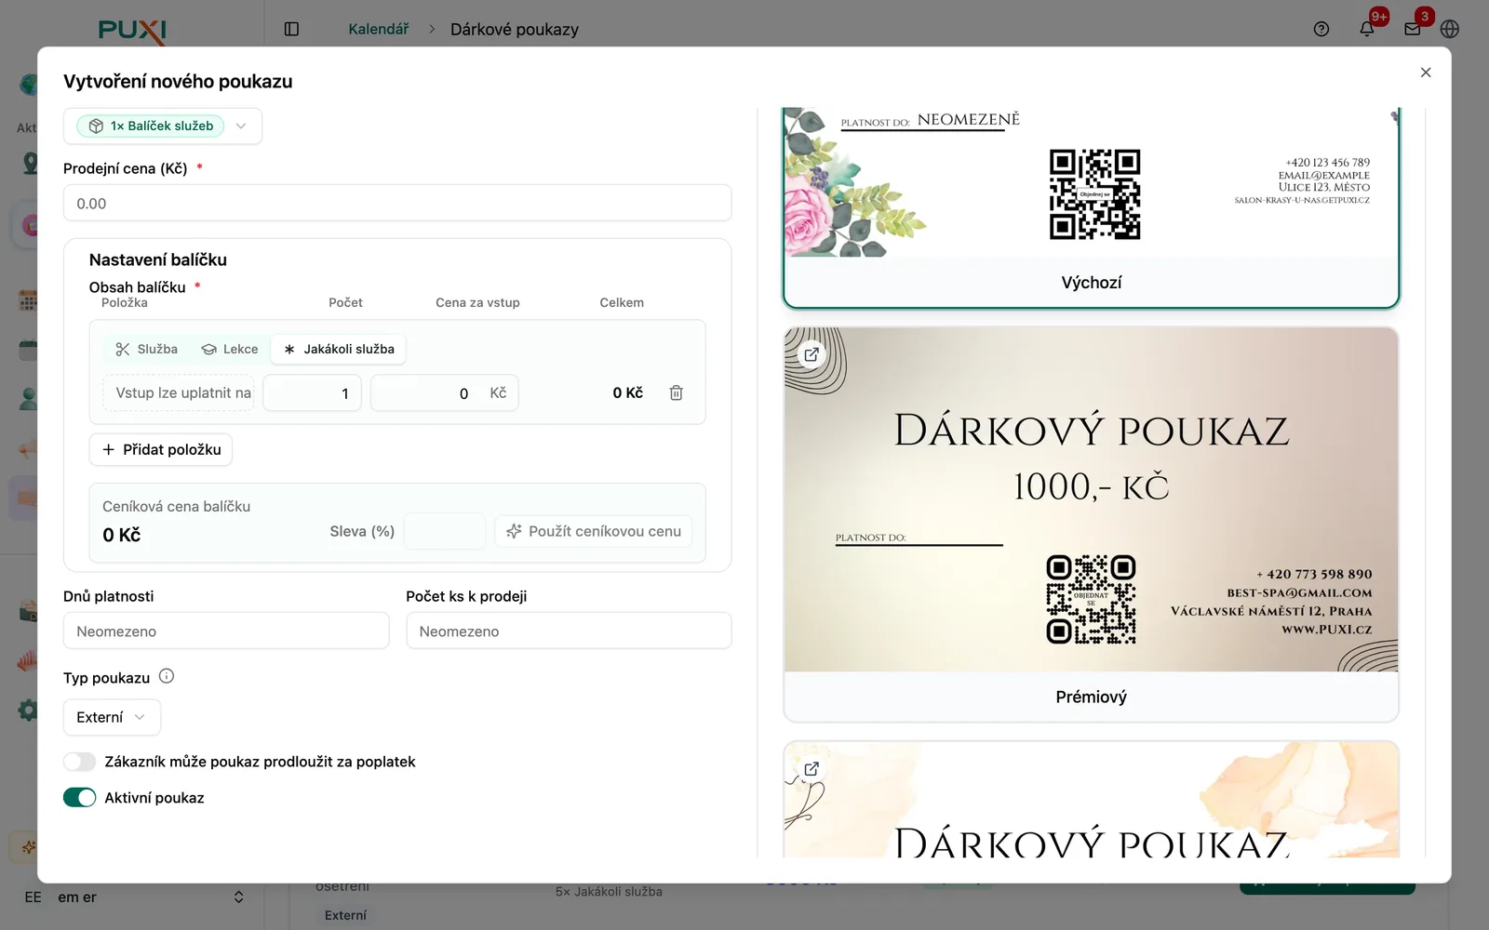This screenshot has height=930, width=1489.
Task: Select the Lekce item tab
Action: tap(230, 349)
